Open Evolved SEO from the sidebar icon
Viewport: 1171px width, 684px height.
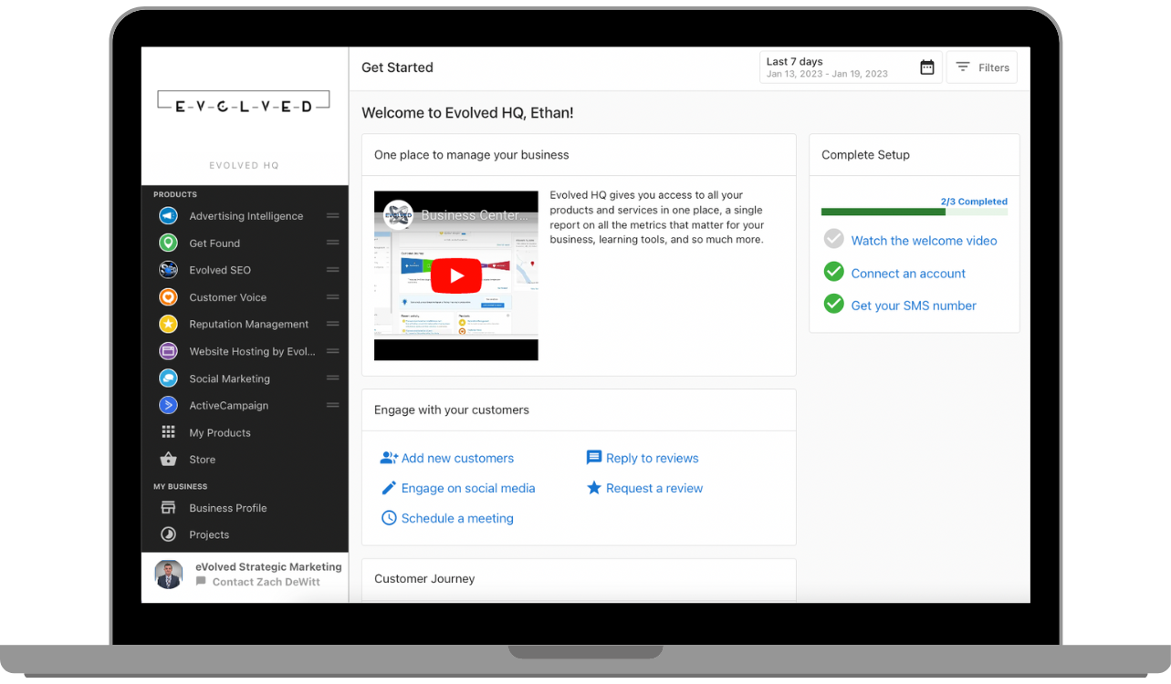[x=168, y=270]
